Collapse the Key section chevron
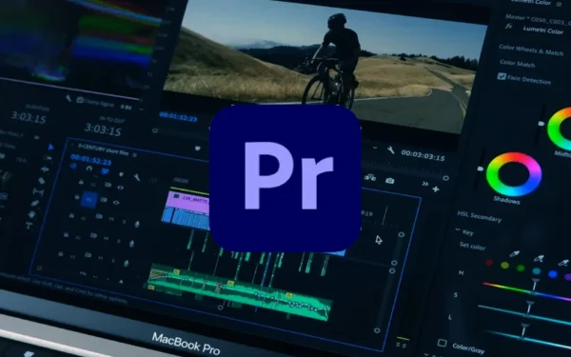Viewport: 571px width, 357px height. click(x=458, y=229)
